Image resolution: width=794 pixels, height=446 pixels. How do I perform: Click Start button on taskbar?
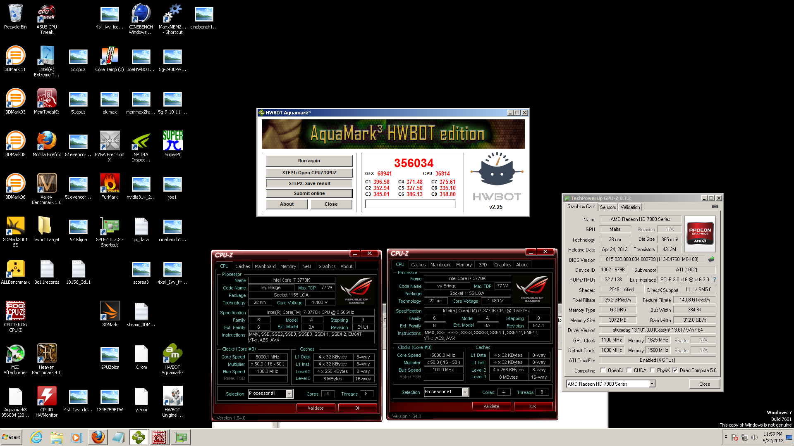coord(12,437)
